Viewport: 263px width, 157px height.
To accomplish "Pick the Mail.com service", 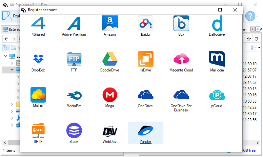I will [x=217, y=62].
